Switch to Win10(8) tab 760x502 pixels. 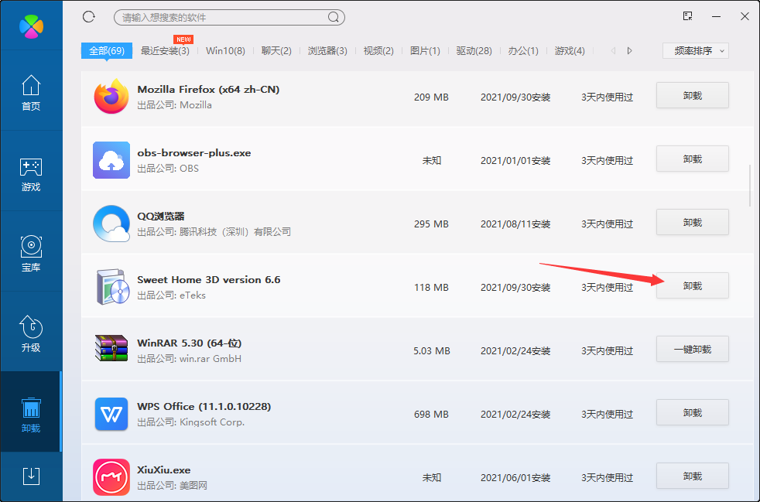click(225, 51)
